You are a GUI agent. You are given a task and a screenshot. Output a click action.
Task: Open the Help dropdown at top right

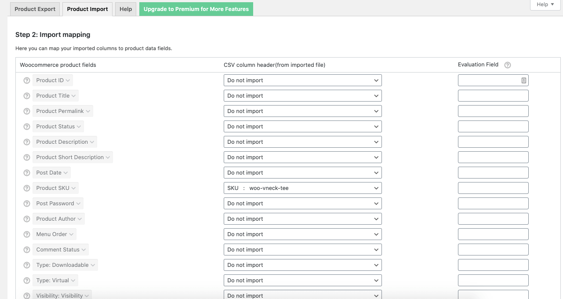pyautogui.click(x=545, y=4)
